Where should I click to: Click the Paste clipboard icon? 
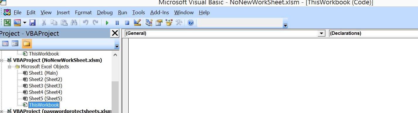coord(64,23)
